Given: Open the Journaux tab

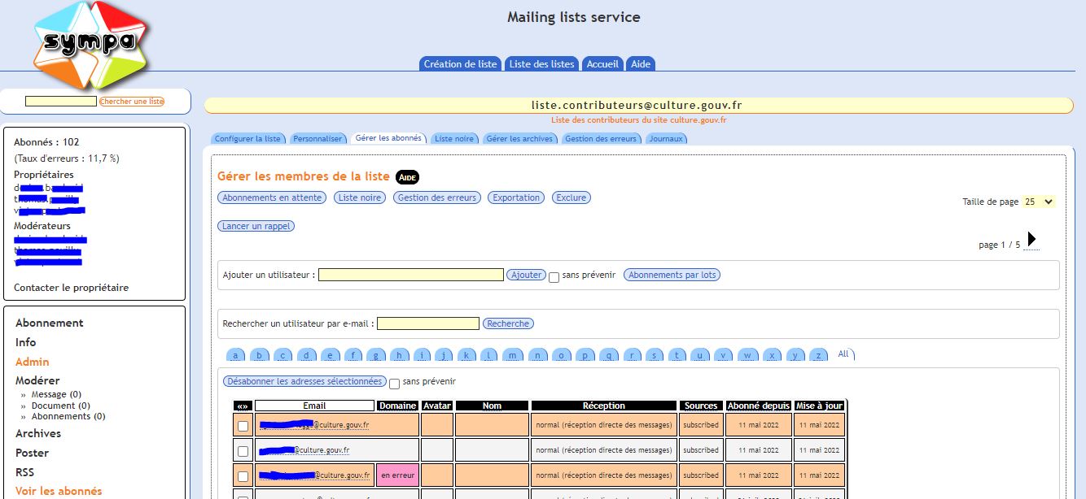Looking at the screenshot, I should coord(666,139).
